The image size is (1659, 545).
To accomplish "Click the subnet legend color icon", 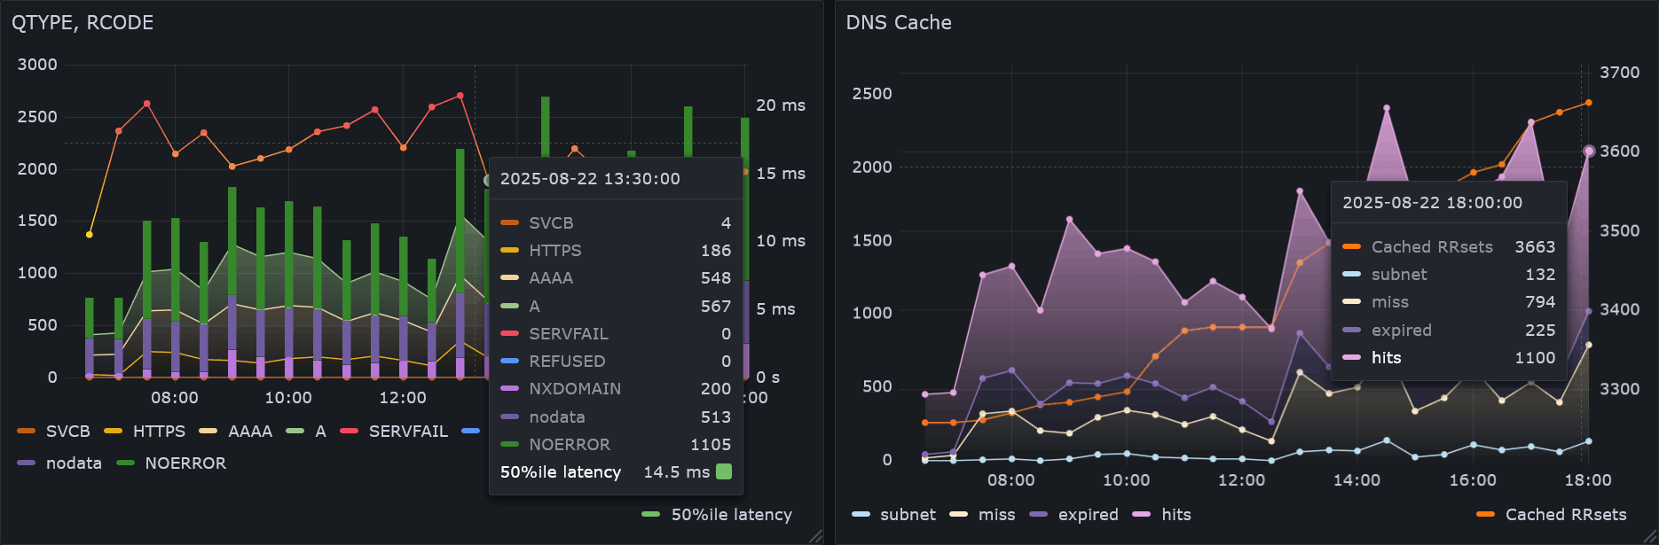I will point(861,515).
